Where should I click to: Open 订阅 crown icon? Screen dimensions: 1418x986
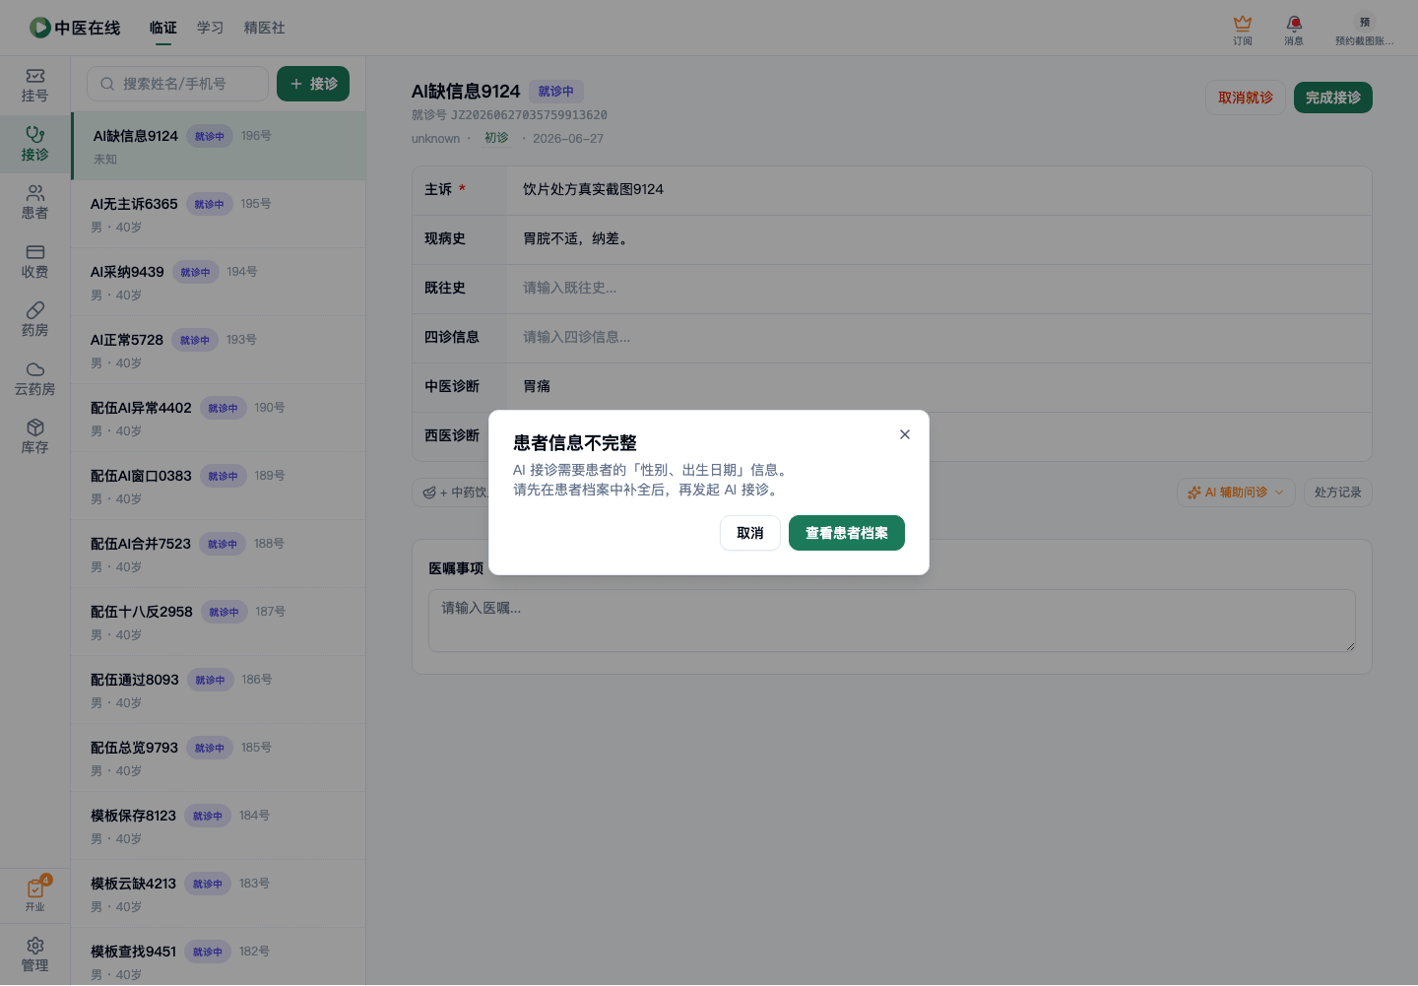[1243, 30]
